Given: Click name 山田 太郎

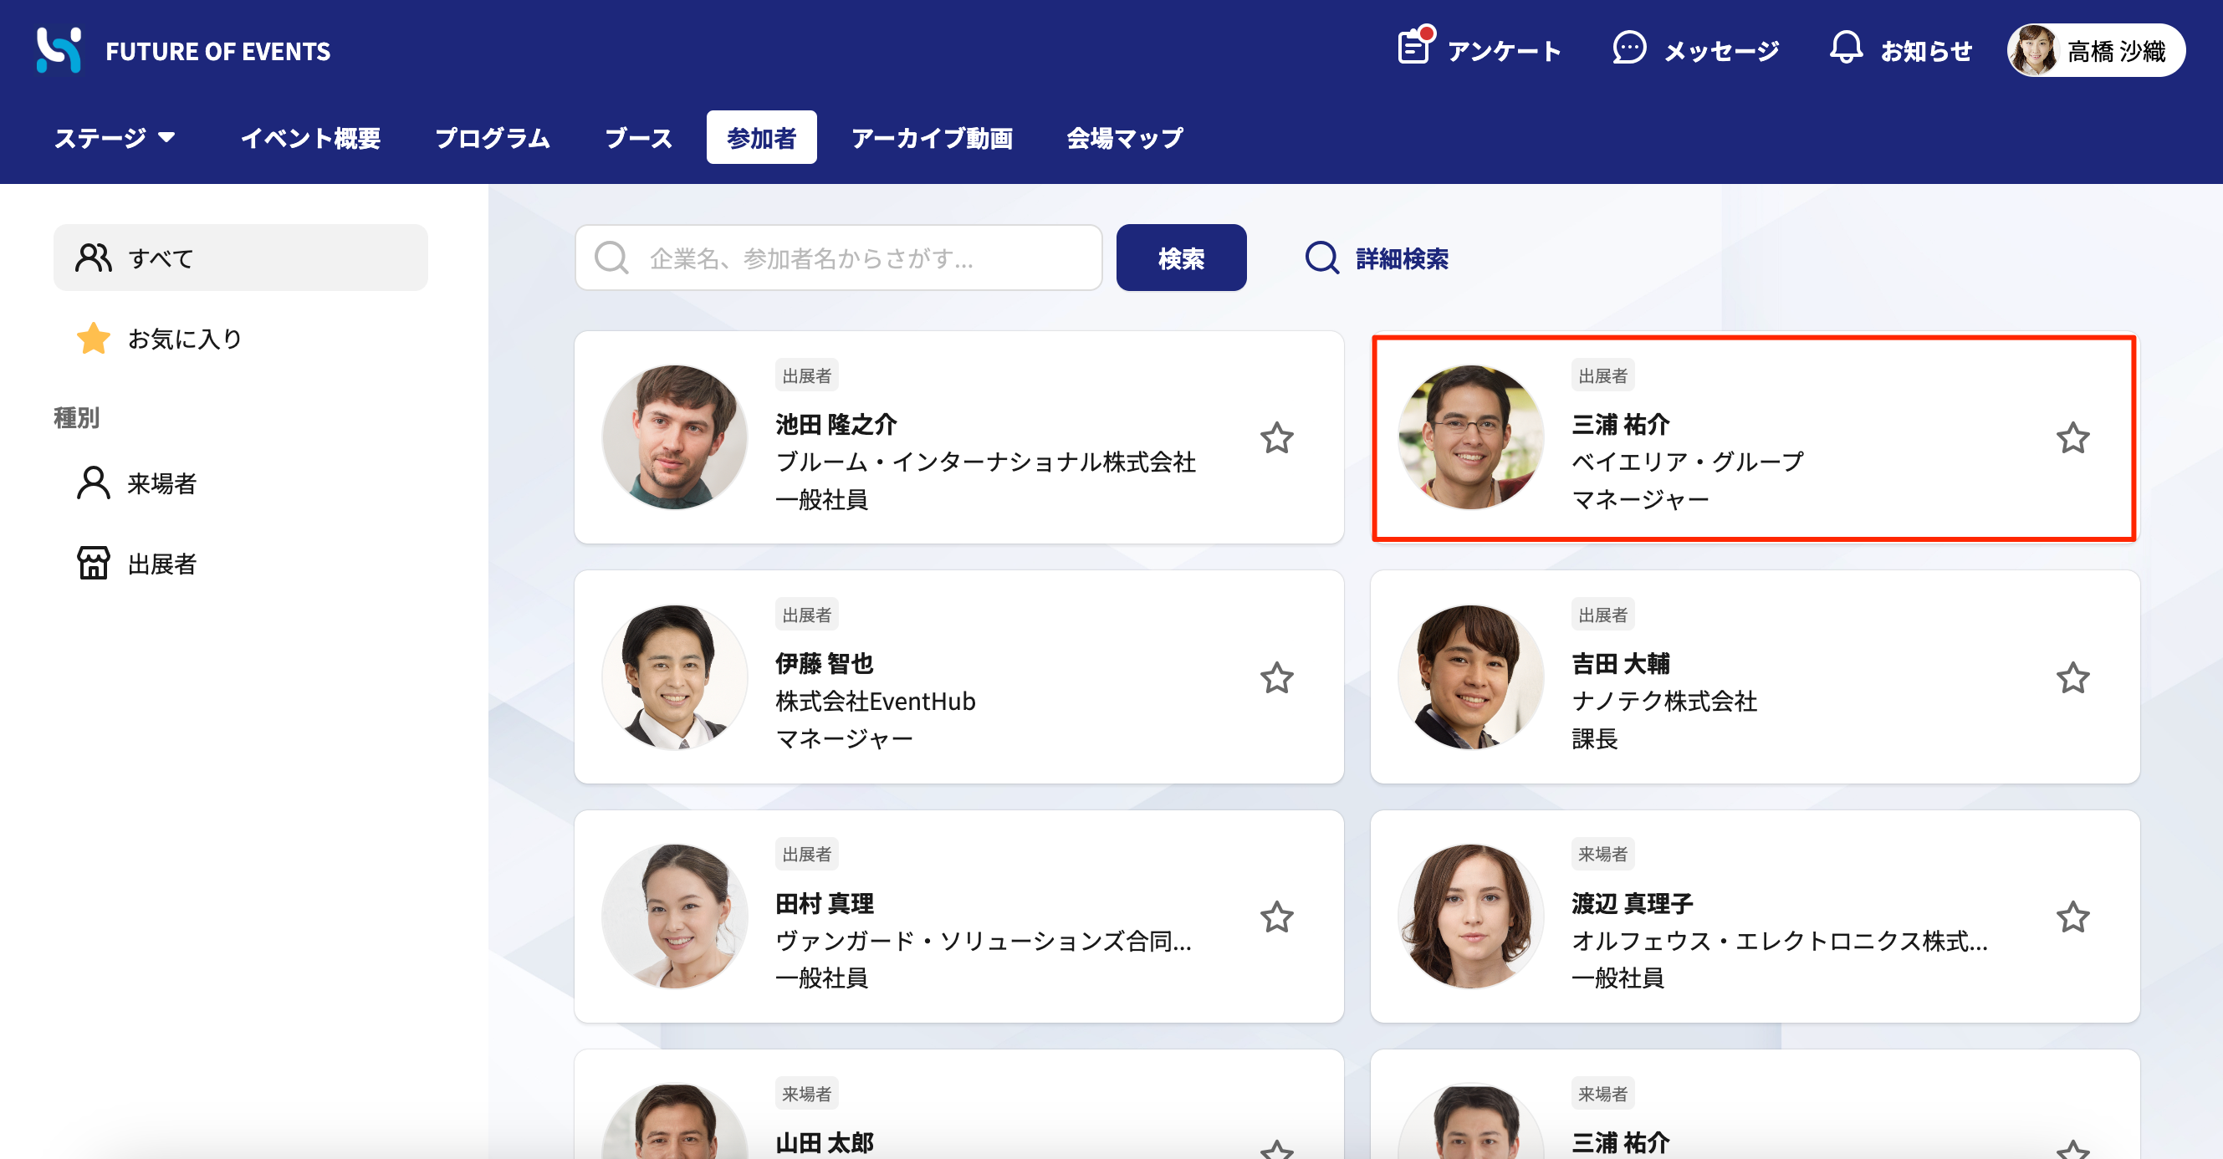Looking at the screenshot, I should pos(824,1141).
